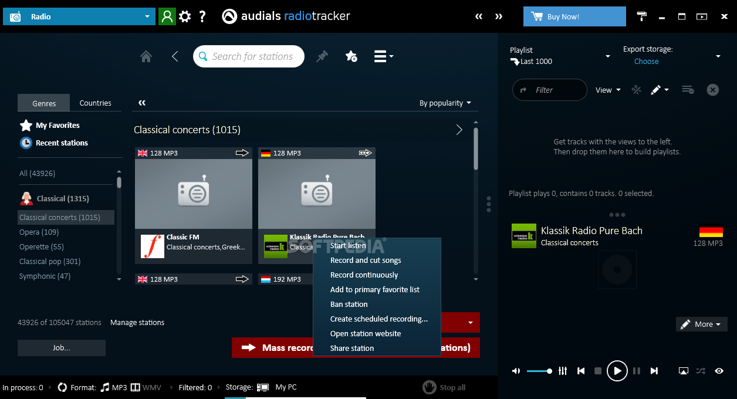The width and height of the screenshot is (737, 399).
Task: Clear the playlist with X circle
Action: click(x=712, y=90)
